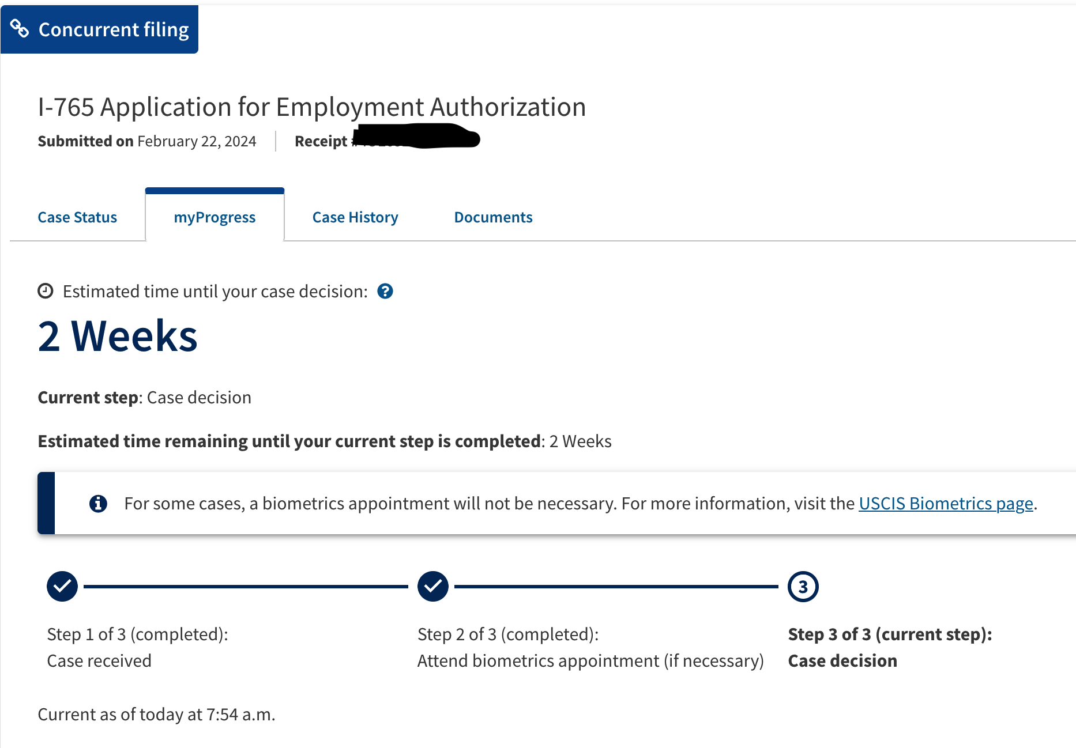The width and height of the screenshot is (1076, 748).
Task: Click the info icon in the biometrics notice
Action: 98,503
